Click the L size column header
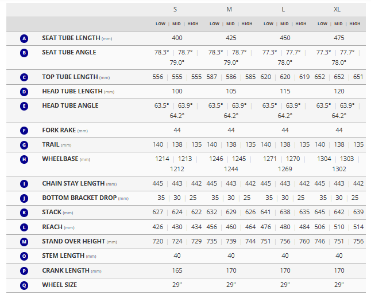The height and width of the screenshot is (299, 371). (x=284, y=10)
